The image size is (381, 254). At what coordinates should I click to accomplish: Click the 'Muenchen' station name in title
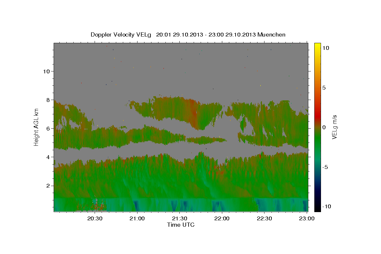(x=272, y=35)
